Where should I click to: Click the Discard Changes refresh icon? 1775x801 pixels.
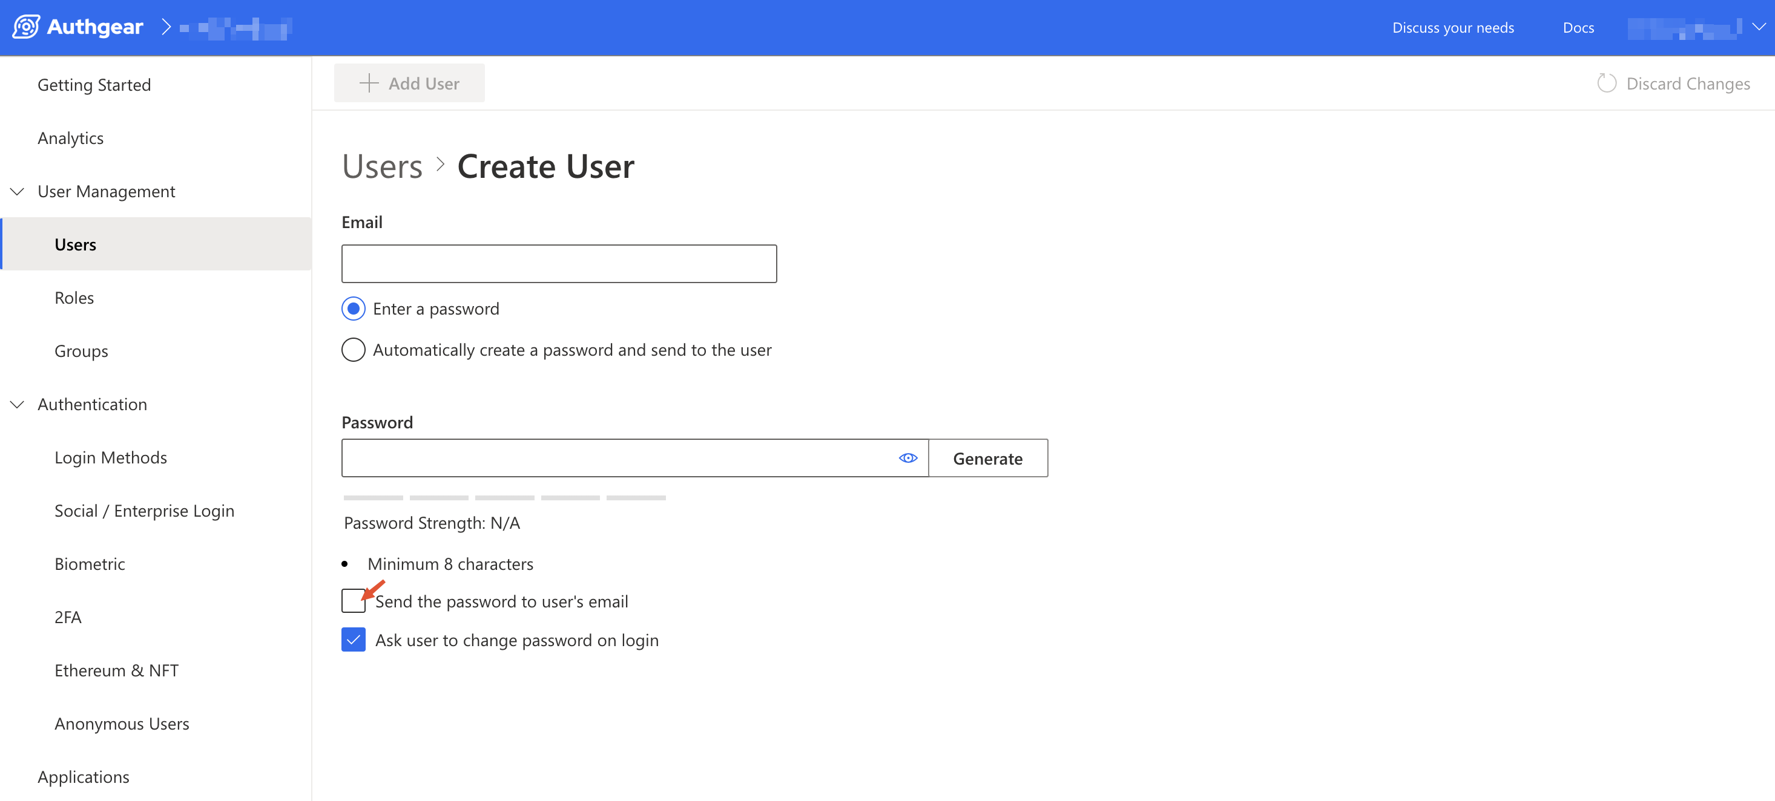click(x=1606, y=83)
